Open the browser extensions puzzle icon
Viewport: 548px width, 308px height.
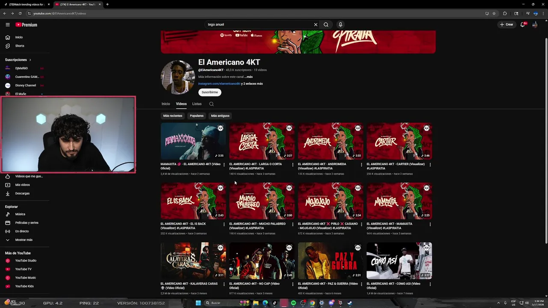[505, 13]
